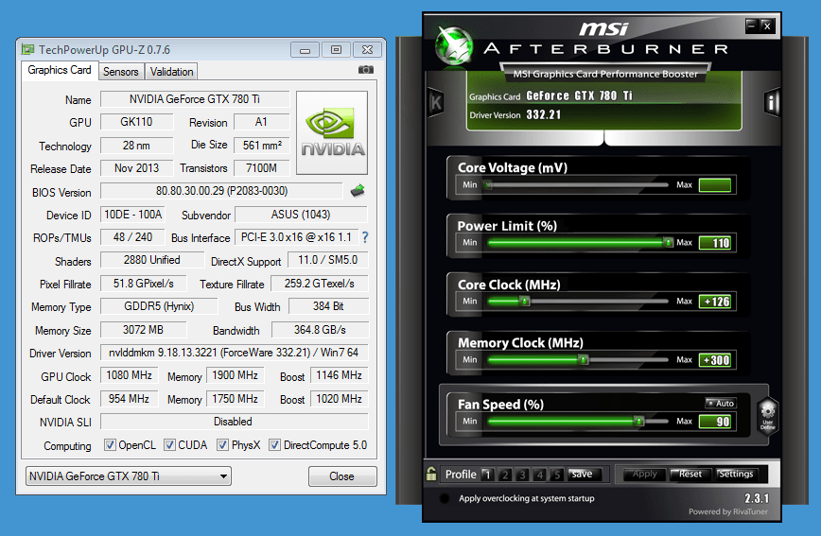Switch to the Validation tab

click(x=172, y=71)
